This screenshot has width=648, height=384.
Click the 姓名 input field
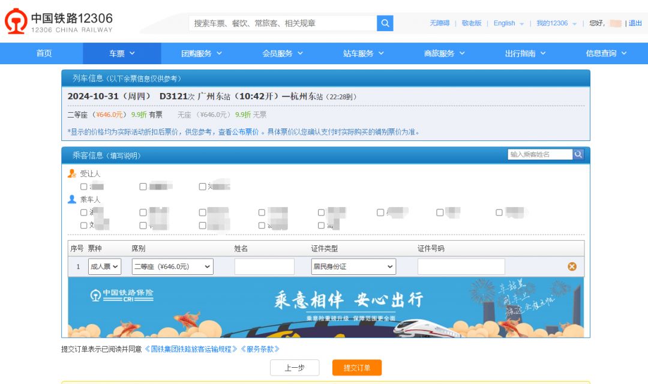click(x=265, y=266)
